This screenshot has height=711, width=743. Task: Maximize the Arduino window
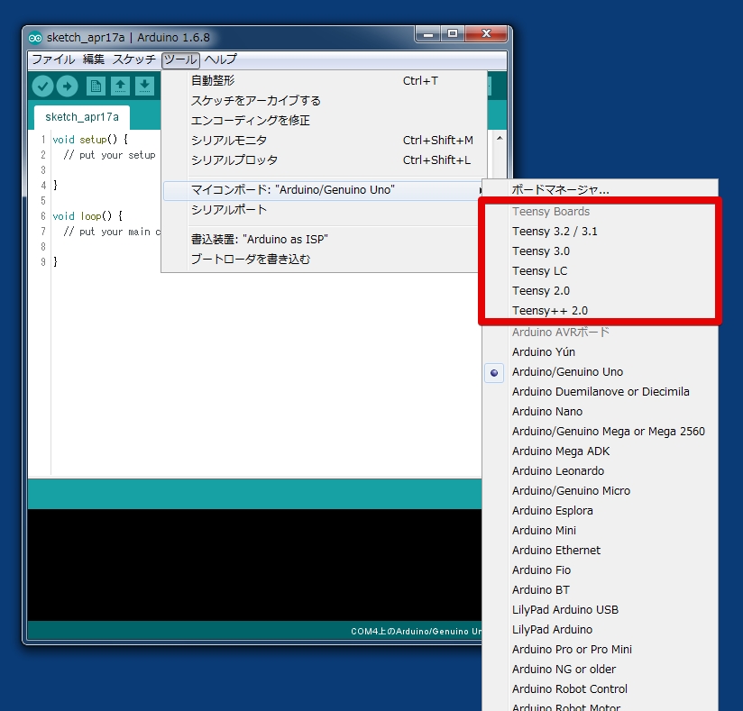(x=453, y=34)
